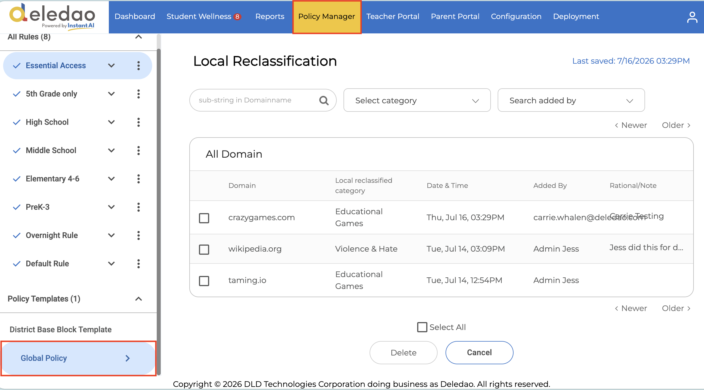Click the Student Wellness notification badge
This screenshot has width=704, height=390.
[x=238, y=17]
